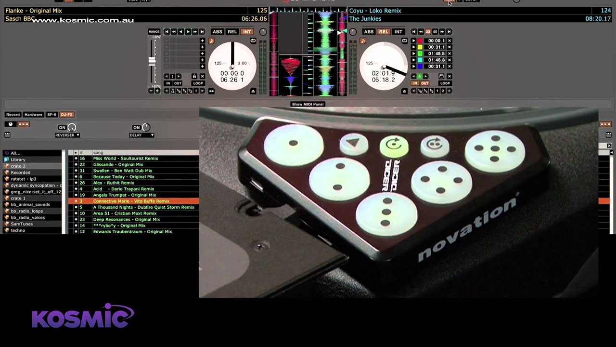The height and width of the screenshot is (347, 616).
Task: Toggle REL mode on right deck
Action: point(384,32)
